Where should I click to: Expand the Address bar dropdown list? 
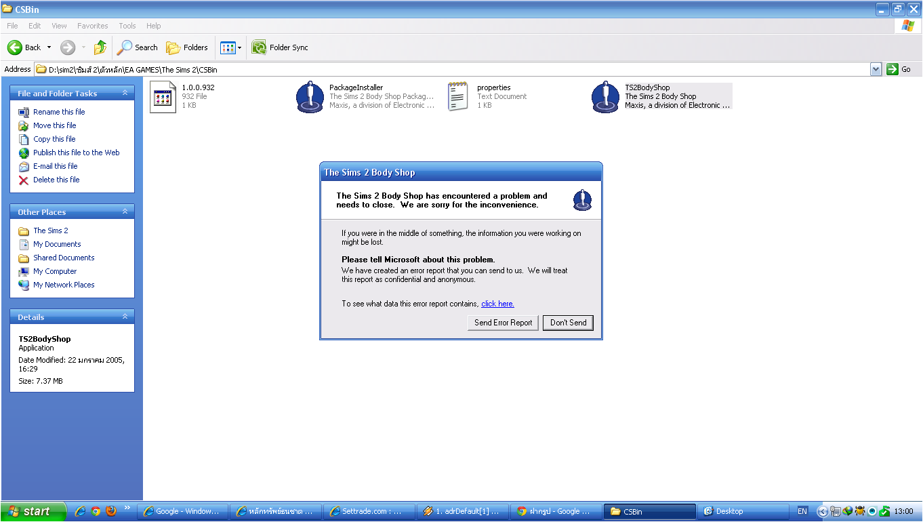coord(876,69)
